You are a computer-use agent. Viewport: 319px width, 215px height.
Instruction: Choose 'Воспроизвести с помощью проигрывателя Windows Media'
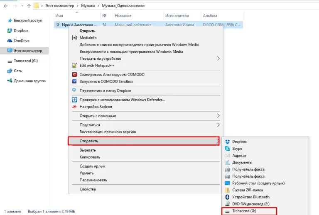(x=146, y=51)
